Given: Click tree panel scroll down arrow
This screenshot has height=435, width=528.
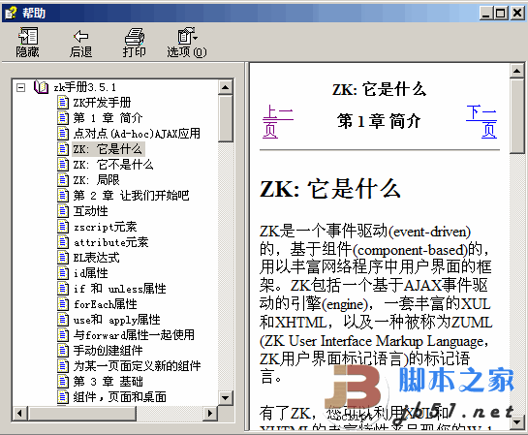Looking at the screenshot, I should 226,398.
